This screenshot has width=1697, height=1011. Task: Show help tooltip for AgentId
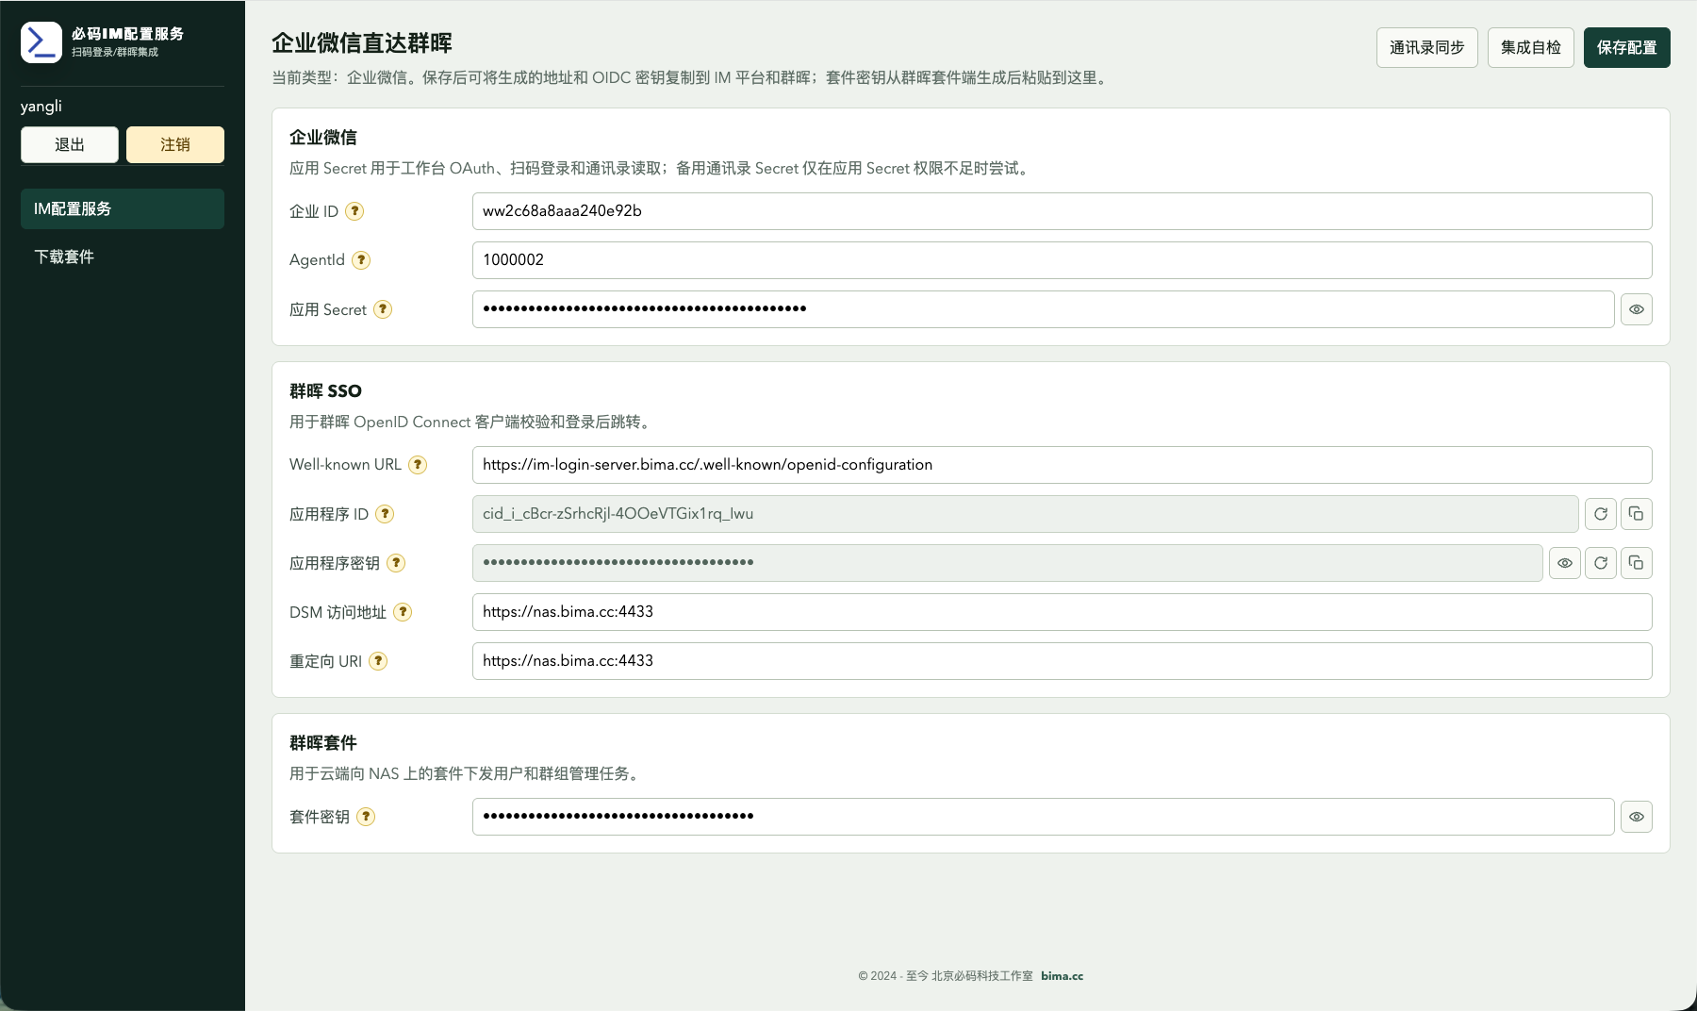tap(361, 260)
